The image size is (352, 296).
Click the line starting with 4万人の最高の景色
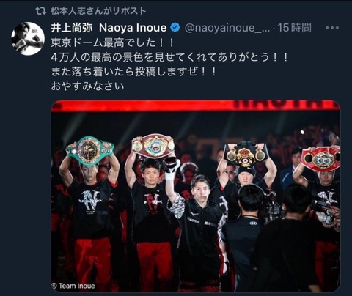click(170, 57)
